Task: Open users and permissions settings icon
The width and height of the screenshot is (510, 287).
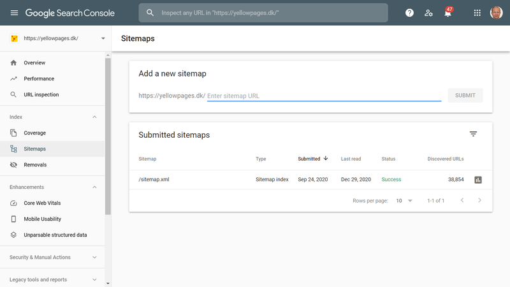Action: [428, 13]
